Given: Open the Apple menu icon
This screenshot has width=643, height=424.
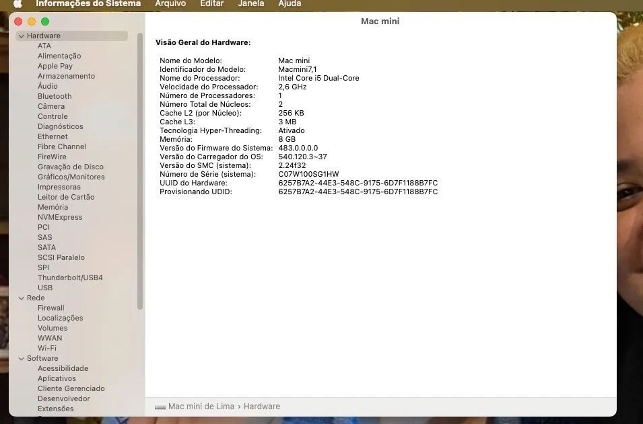Looking at the screenshot, I should click(18, 3).
